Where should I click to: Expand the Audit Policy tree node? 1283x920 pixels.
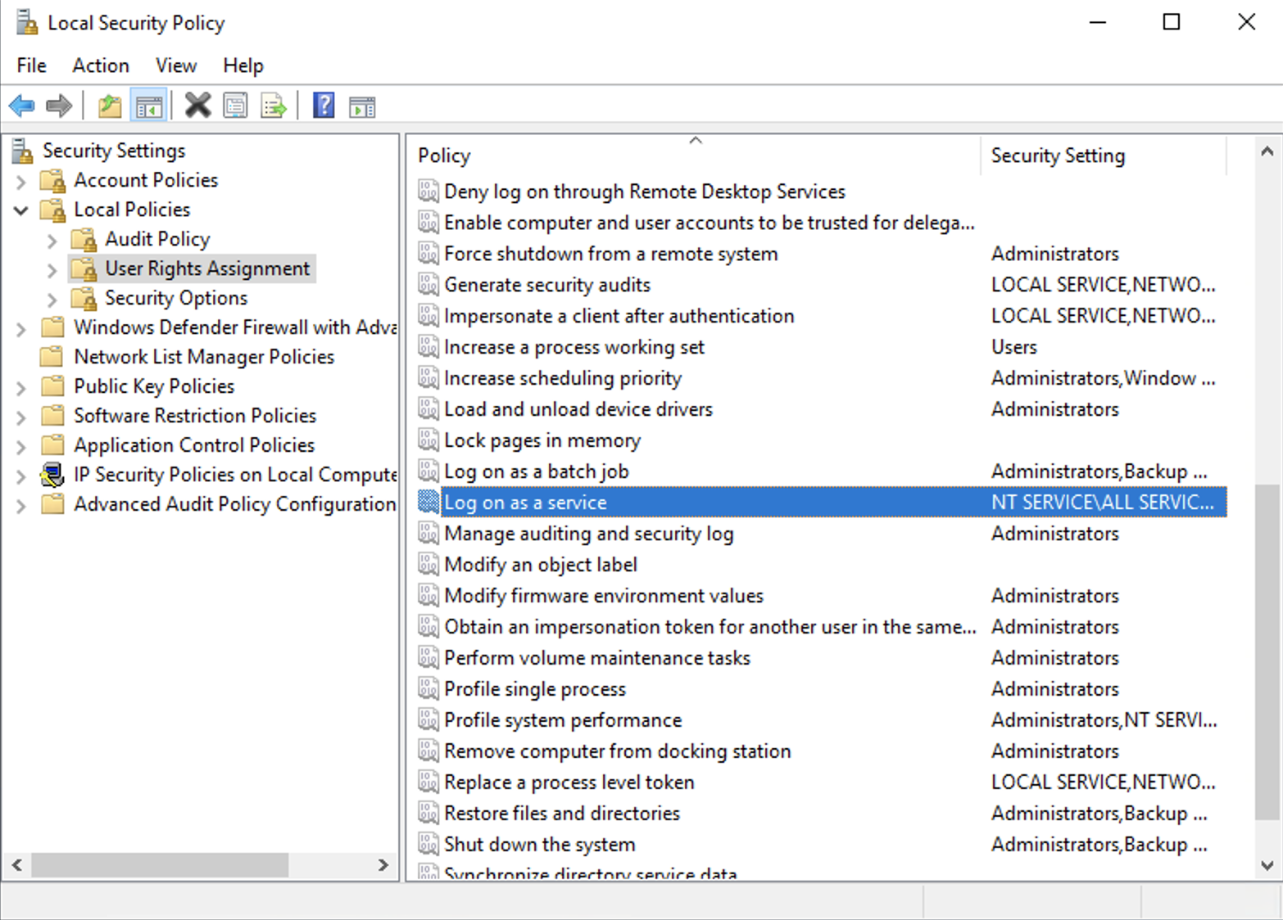coord(52,239)
